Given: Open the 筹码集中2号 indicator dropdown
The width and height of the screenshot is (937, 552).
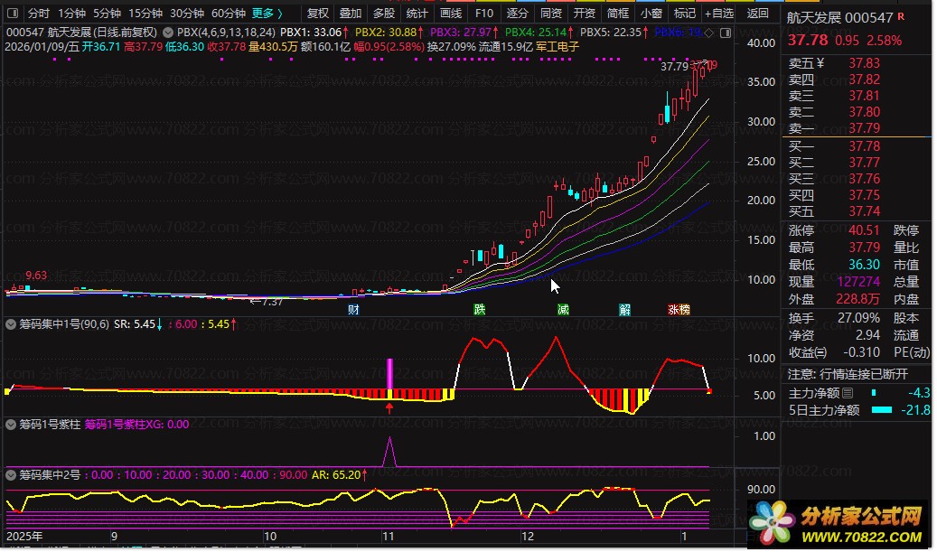Looking at the screenshot, I should 12,474.
